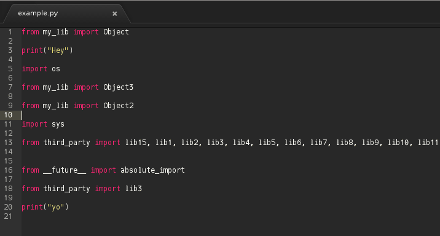Image resolution: width=440 pixels, height=236 pixels.
Task: Click lib10 in line 13
Action: [398, 143]
